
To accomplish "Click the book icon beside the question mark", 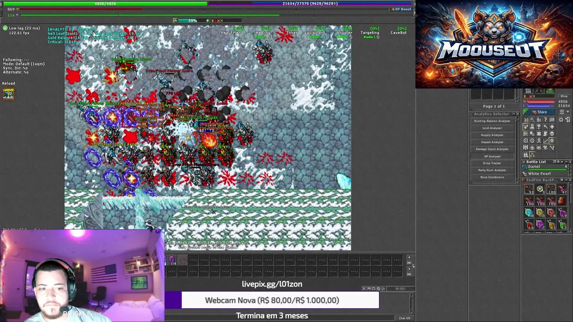I will pyautogui.click(x=552, y=119).
